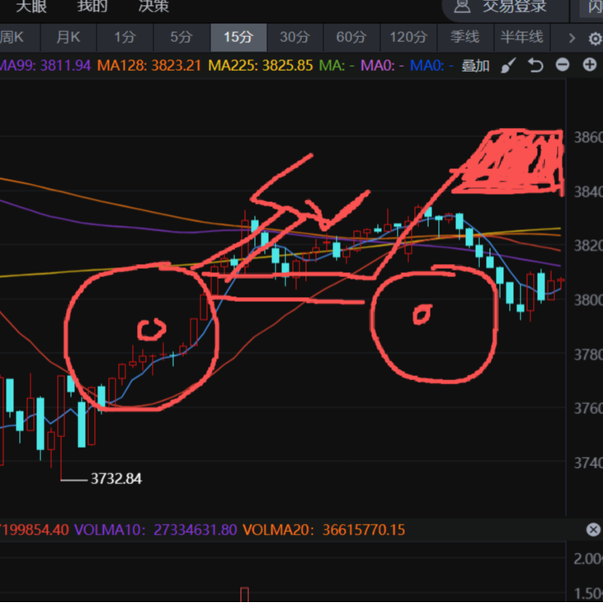Select the 30分 timeframe tab
This screenshot has width=603, height=603.
tap(294, 37)
